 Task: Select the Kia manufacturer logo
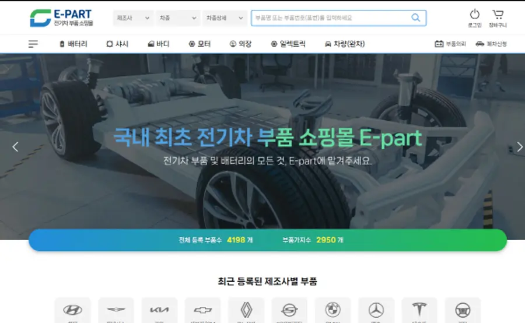coord(159,310)
